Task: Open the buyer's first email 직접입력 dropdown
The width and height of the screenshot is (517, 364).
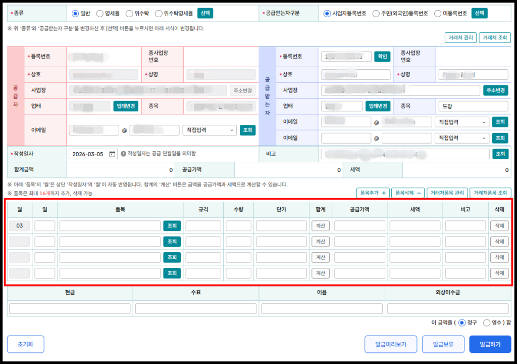Action: (x=461, y=121)
